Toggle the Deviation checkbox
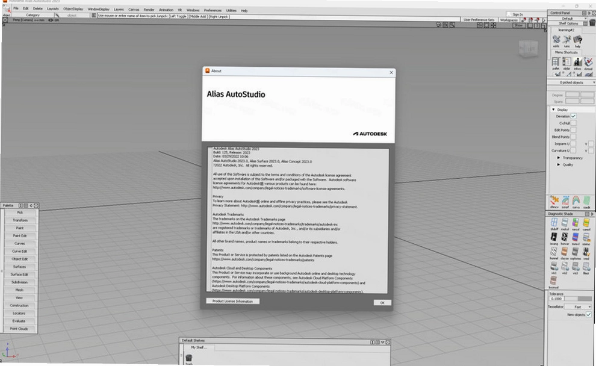The image size is (596, 366). click(x=573, y=116)
